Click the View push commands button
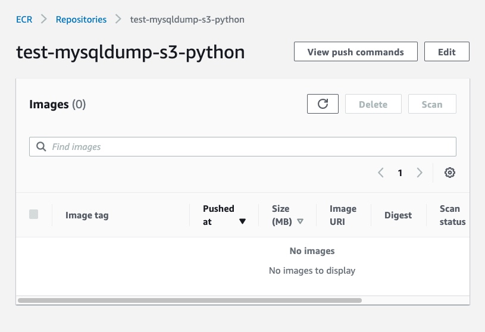Viewport: 485px width, 332px height. [355, 52]
